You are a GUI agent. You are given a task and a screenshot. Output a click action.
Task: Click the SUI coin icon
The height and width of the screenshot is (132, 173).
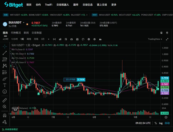[x=5, y=24]
